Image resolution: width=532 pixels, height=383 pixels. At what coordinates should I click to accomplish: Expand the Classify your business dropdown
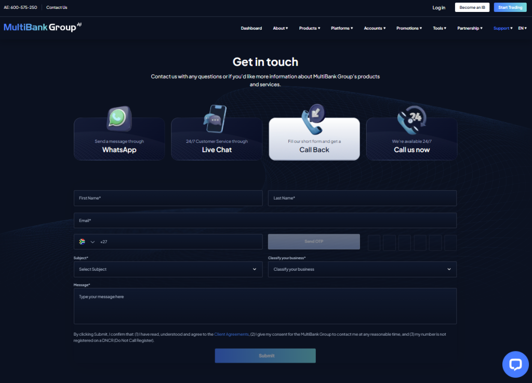tap(362, 269)
